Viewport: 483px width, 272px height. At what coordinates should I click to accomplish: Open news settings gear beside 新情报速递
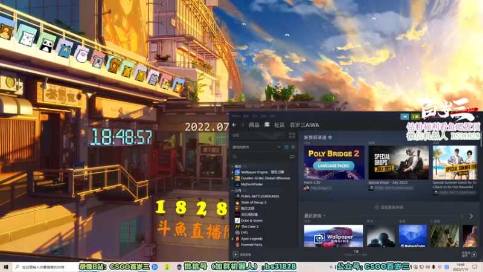[x=330, y=137]
